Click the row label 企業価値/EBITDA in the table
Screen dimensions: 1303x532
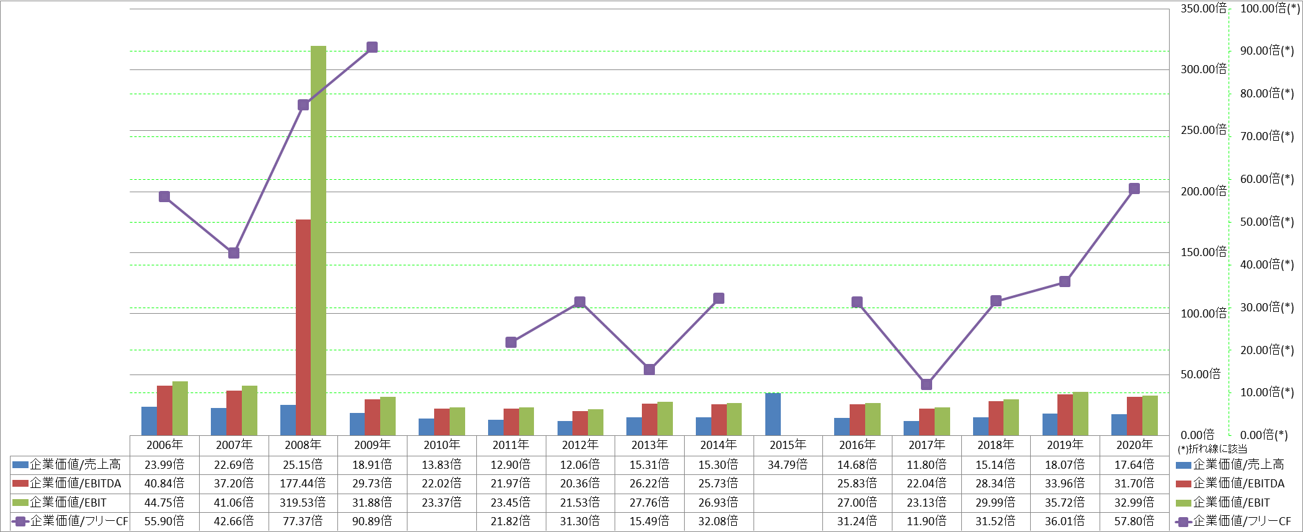[76, 484]
